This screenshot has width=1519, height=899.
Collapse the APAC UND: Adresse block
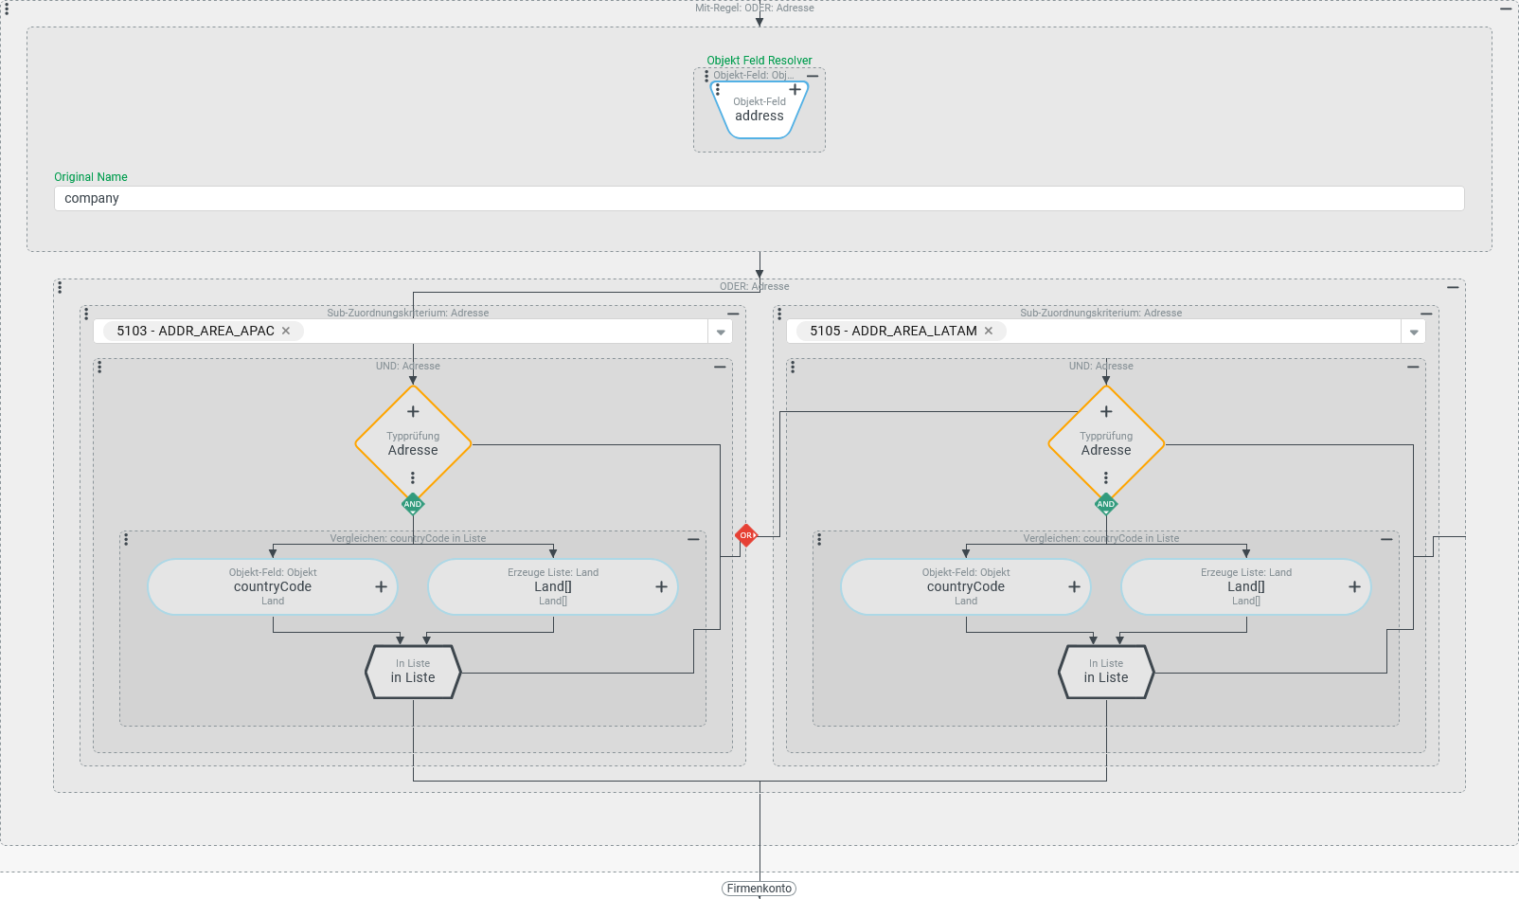coord(720,367)
